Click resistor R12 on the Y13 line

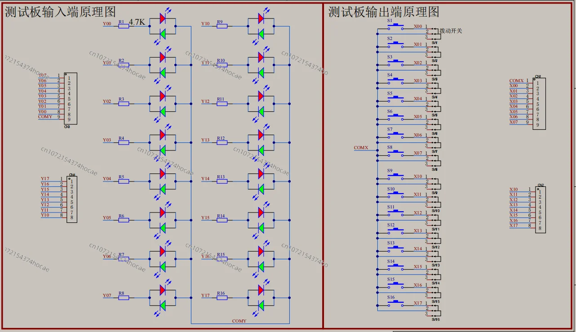[222, 142]
